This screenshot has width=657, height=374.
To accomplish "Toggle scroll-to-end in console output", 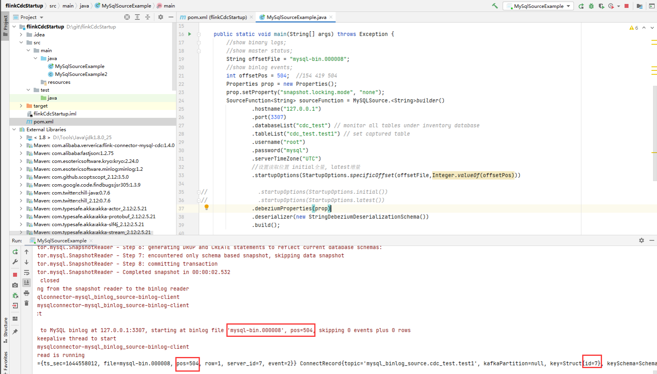I will (27, 282).
